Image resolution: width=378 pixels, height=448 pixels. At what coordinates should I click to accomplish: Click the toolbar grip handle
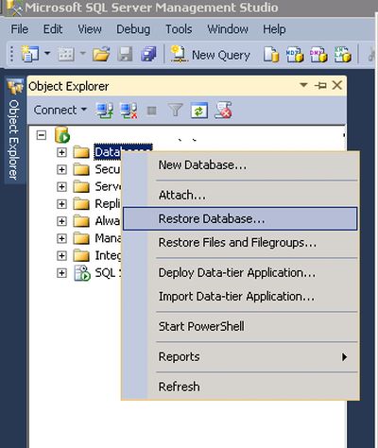click(x=11, y=54)
